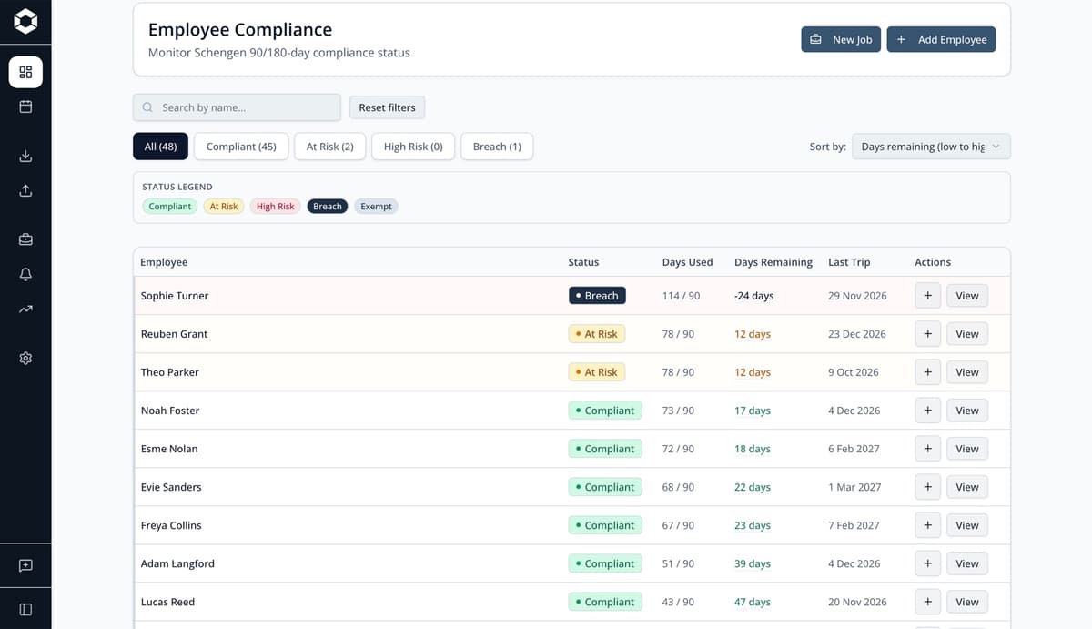1092x629 pixels.
Task: Click the Days Used column header
Action: (687, 262)
